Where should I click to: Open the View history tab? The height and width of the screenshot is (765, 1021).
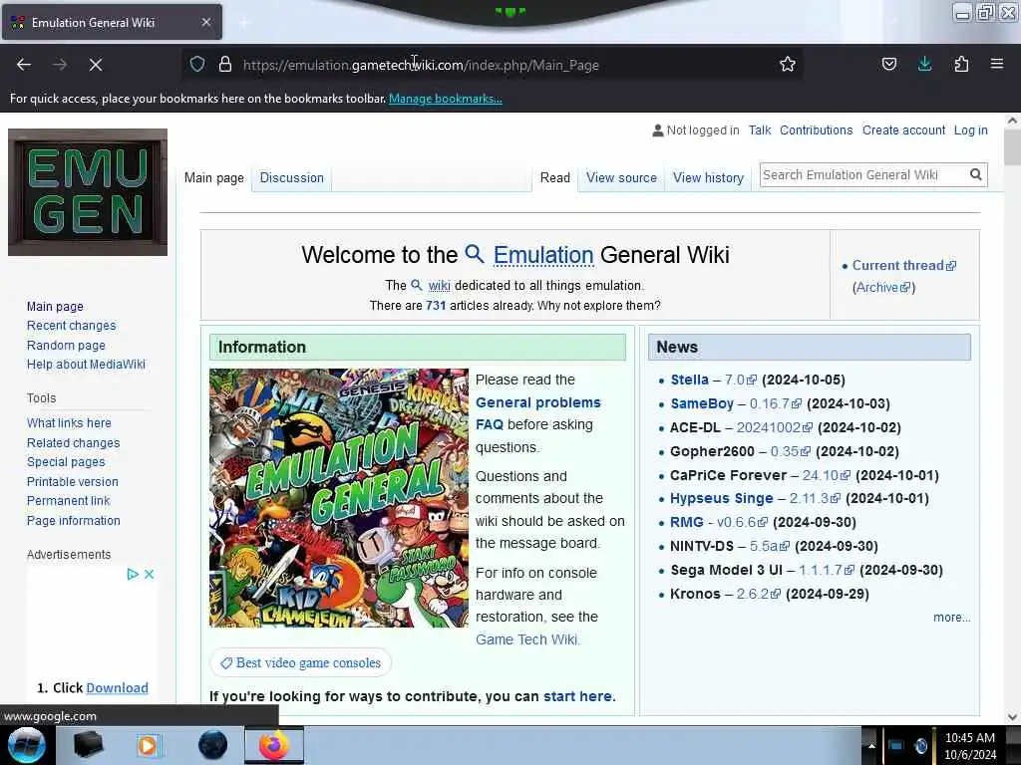(x=708, y=177)
